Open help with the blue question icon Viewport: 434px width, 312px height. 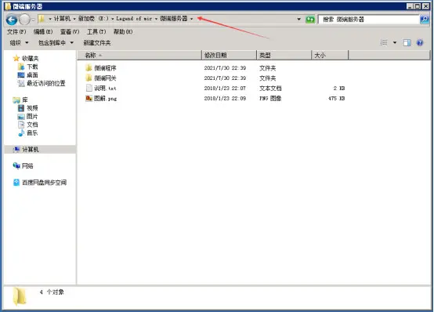click(420, 42)
